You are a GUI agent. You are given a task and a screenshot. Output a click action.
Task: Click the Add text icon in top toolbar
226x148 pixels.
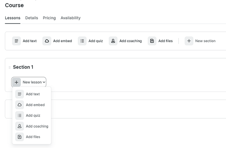16,41
